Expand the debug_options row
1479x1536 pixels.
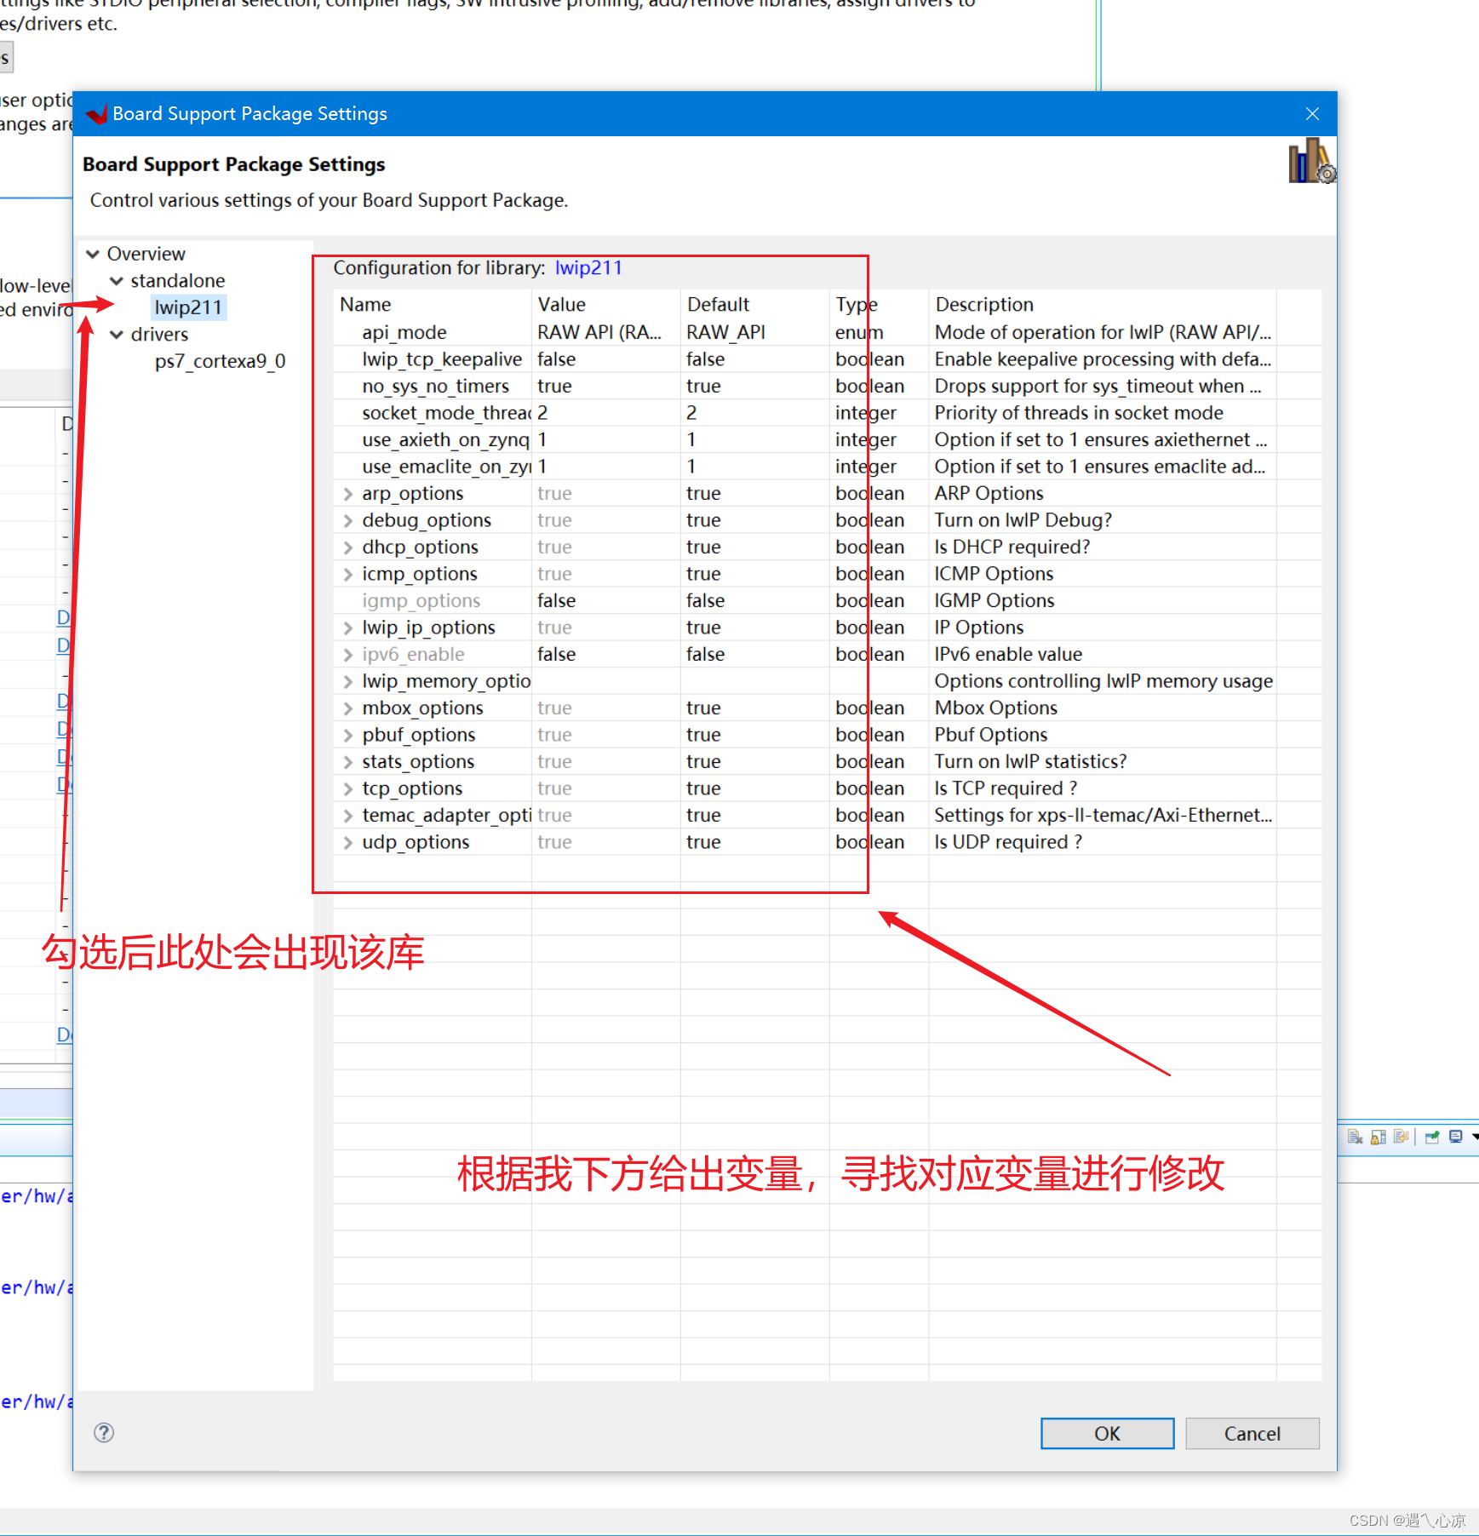pos(347,520)
